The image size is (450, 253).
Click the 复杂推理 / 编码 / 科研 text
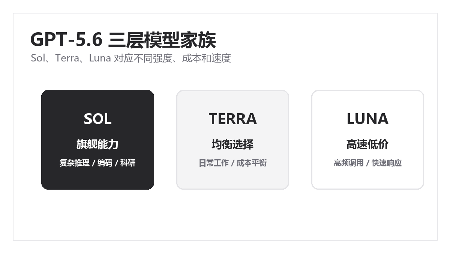[x=97, y=163]
